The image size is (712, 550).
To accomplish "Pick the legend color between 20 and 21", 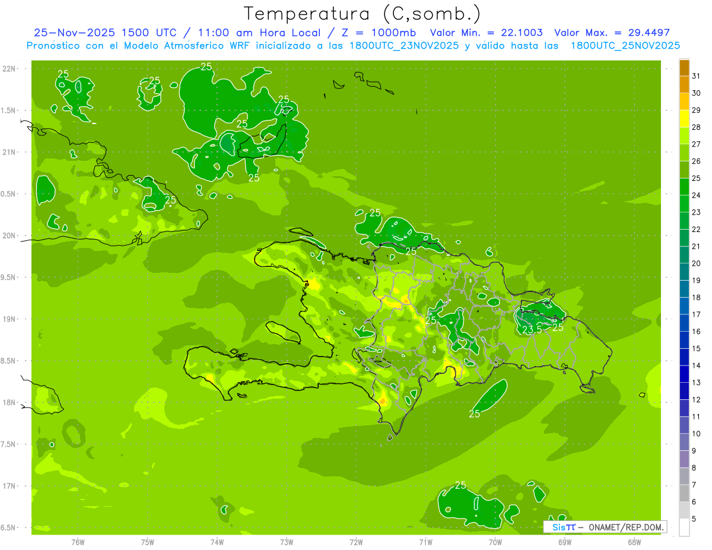I will click(684, 255).
